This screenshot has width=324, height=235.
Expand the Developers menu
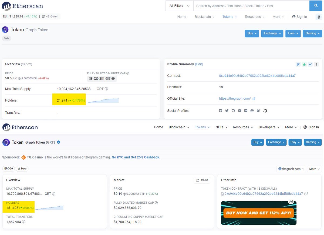click(269, 127)
